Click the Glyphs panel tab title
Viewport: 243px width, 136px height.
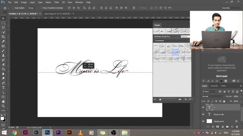pos(157,25)
